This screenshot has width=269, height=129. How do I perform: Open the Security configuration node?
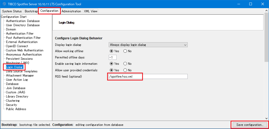click(11, 105)
